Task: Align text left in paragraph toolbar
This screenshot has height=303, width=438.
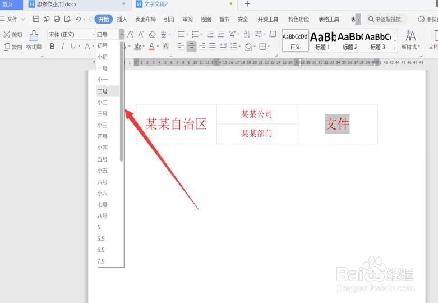Action: [181, 47]
